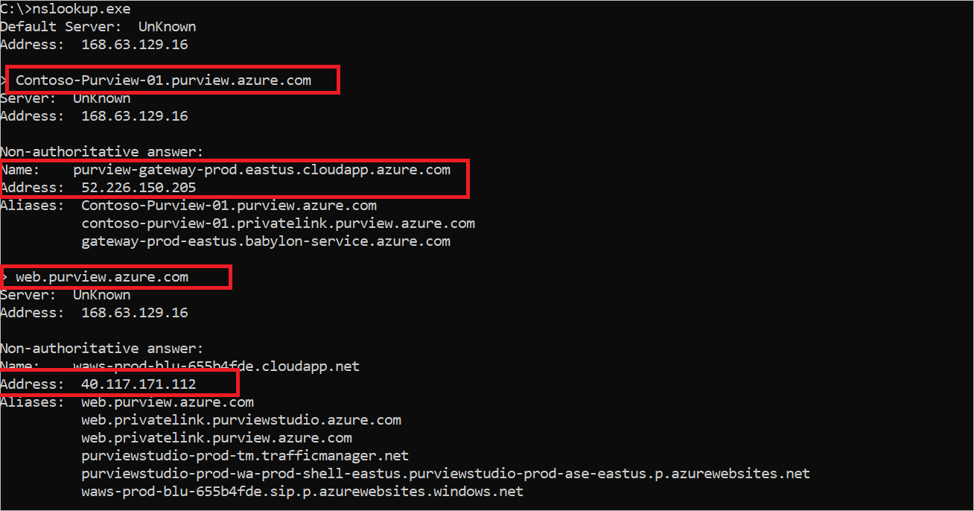
Task: Click the "Address:" label before 40.117.171.112
Action: click(32, 384)
